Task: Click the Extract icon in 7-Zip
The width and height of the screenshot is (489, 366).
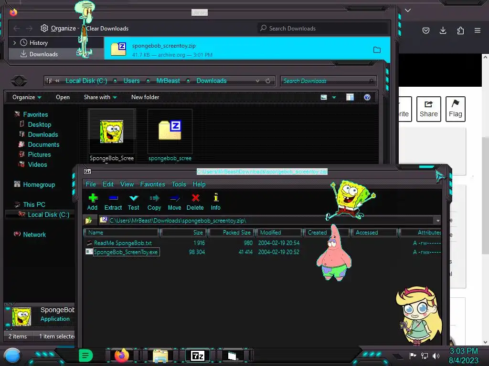Action: [x=113, y=202]
